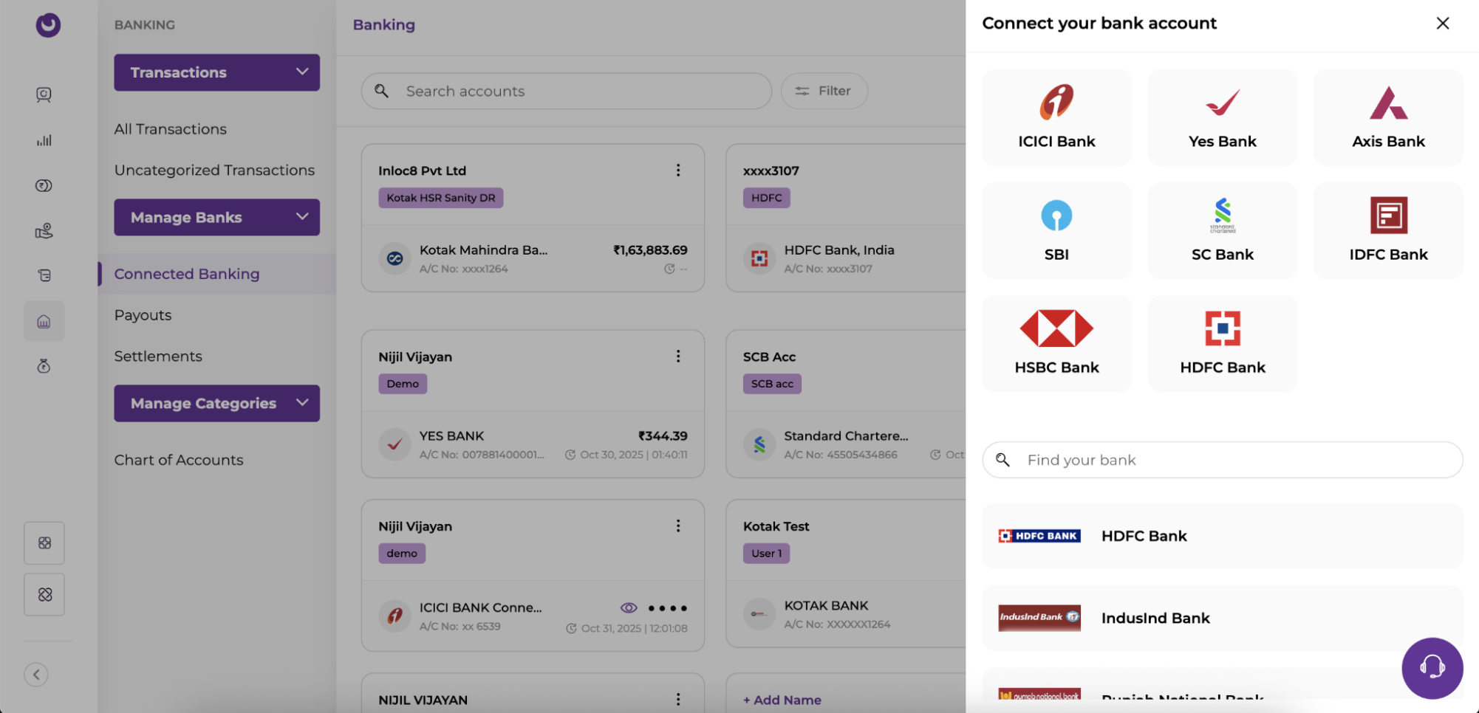Collapse sidebar with the left arrow button

(x=36, y=674)
